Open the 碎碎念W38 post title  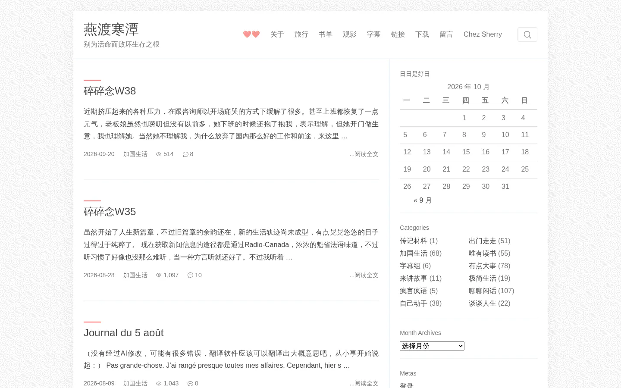(110, 91)
